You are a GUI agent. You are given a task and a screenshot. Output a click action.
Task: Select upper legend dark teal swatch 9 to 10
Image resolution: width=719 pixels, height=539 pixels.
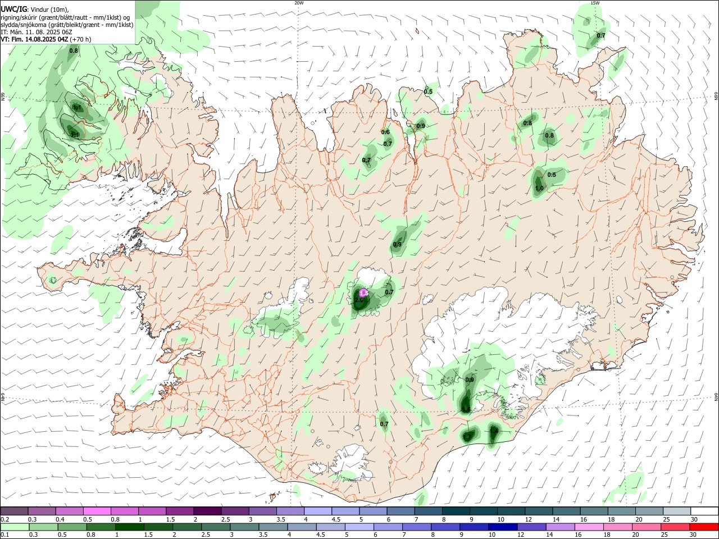tap(483, 511)
